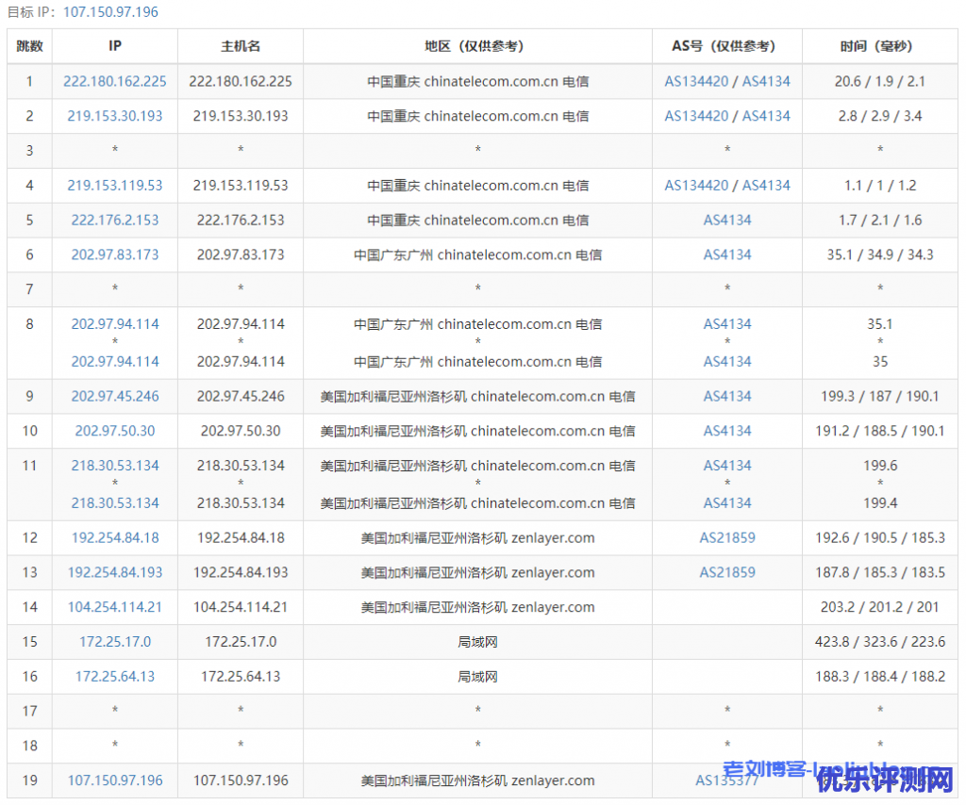Click the 219.153.30.193 IP link
The height and width of the screenshot is (805, 966).
115,116
